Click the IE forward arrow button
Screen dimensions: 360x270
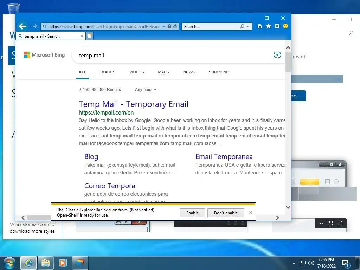[x=35, y=26]
